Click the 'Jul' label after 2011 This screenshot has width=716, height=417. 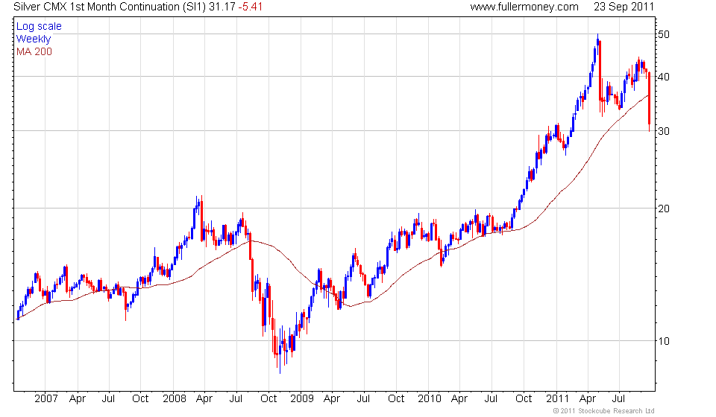[x=618, y=399]
